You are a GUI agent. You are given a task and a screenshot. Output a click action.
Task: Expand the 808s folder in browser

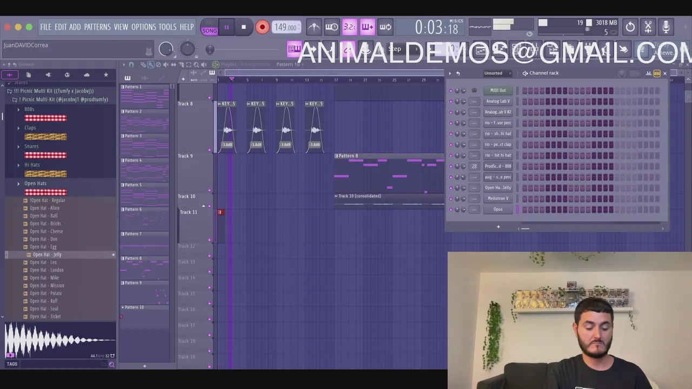[18, 110]
